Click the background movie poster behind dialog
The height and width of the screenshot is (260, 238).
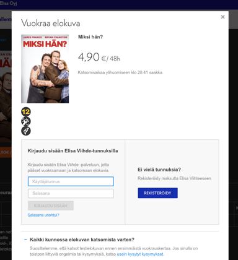[x=6, y=97]
